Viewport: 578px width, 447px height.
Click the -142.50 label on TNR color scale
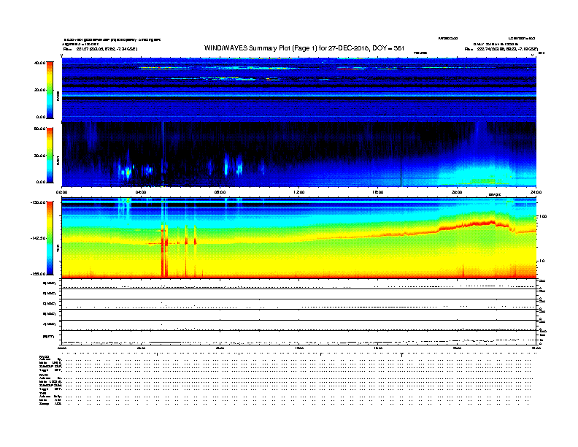[x=38, y=238]
